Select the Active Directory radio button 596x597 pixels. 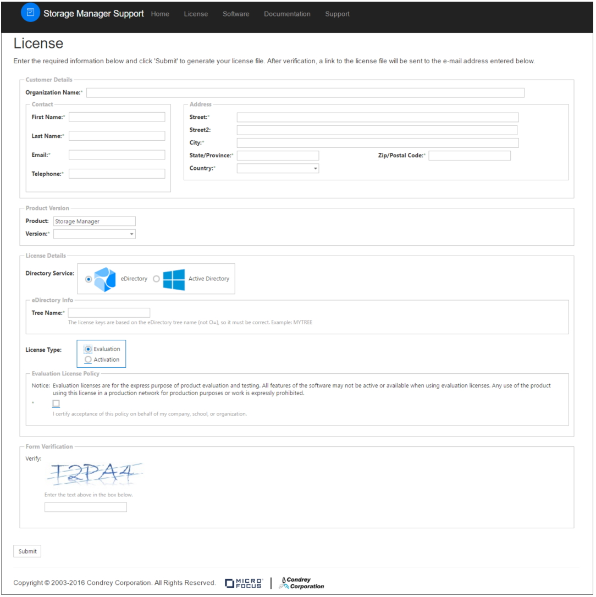(156, 279)
